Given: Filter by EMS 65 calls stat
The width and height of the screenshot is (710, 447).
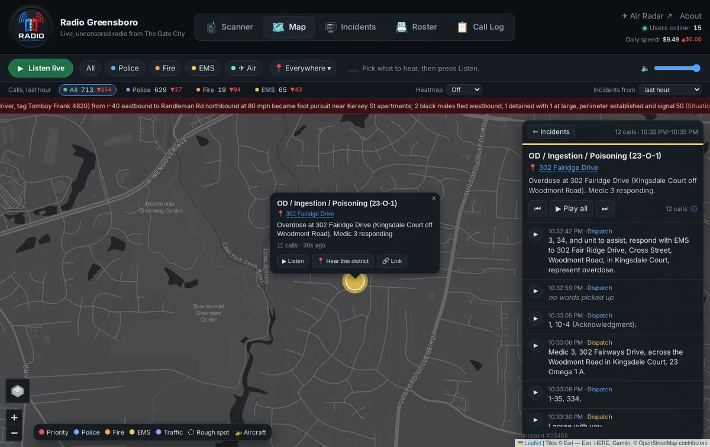Looking at the screenshot, I should [x=279, y=90].
